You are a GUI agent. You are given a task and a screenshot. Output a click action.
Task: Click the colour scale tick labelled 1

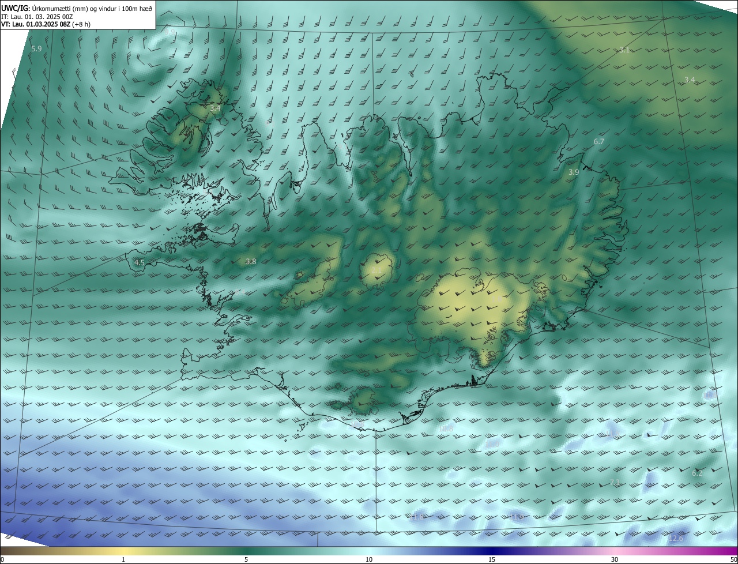123,559
